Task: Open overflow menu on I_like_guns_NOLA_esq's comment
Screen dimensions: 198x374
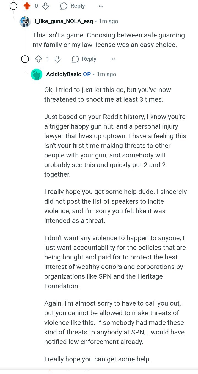Action: (112, 59)
